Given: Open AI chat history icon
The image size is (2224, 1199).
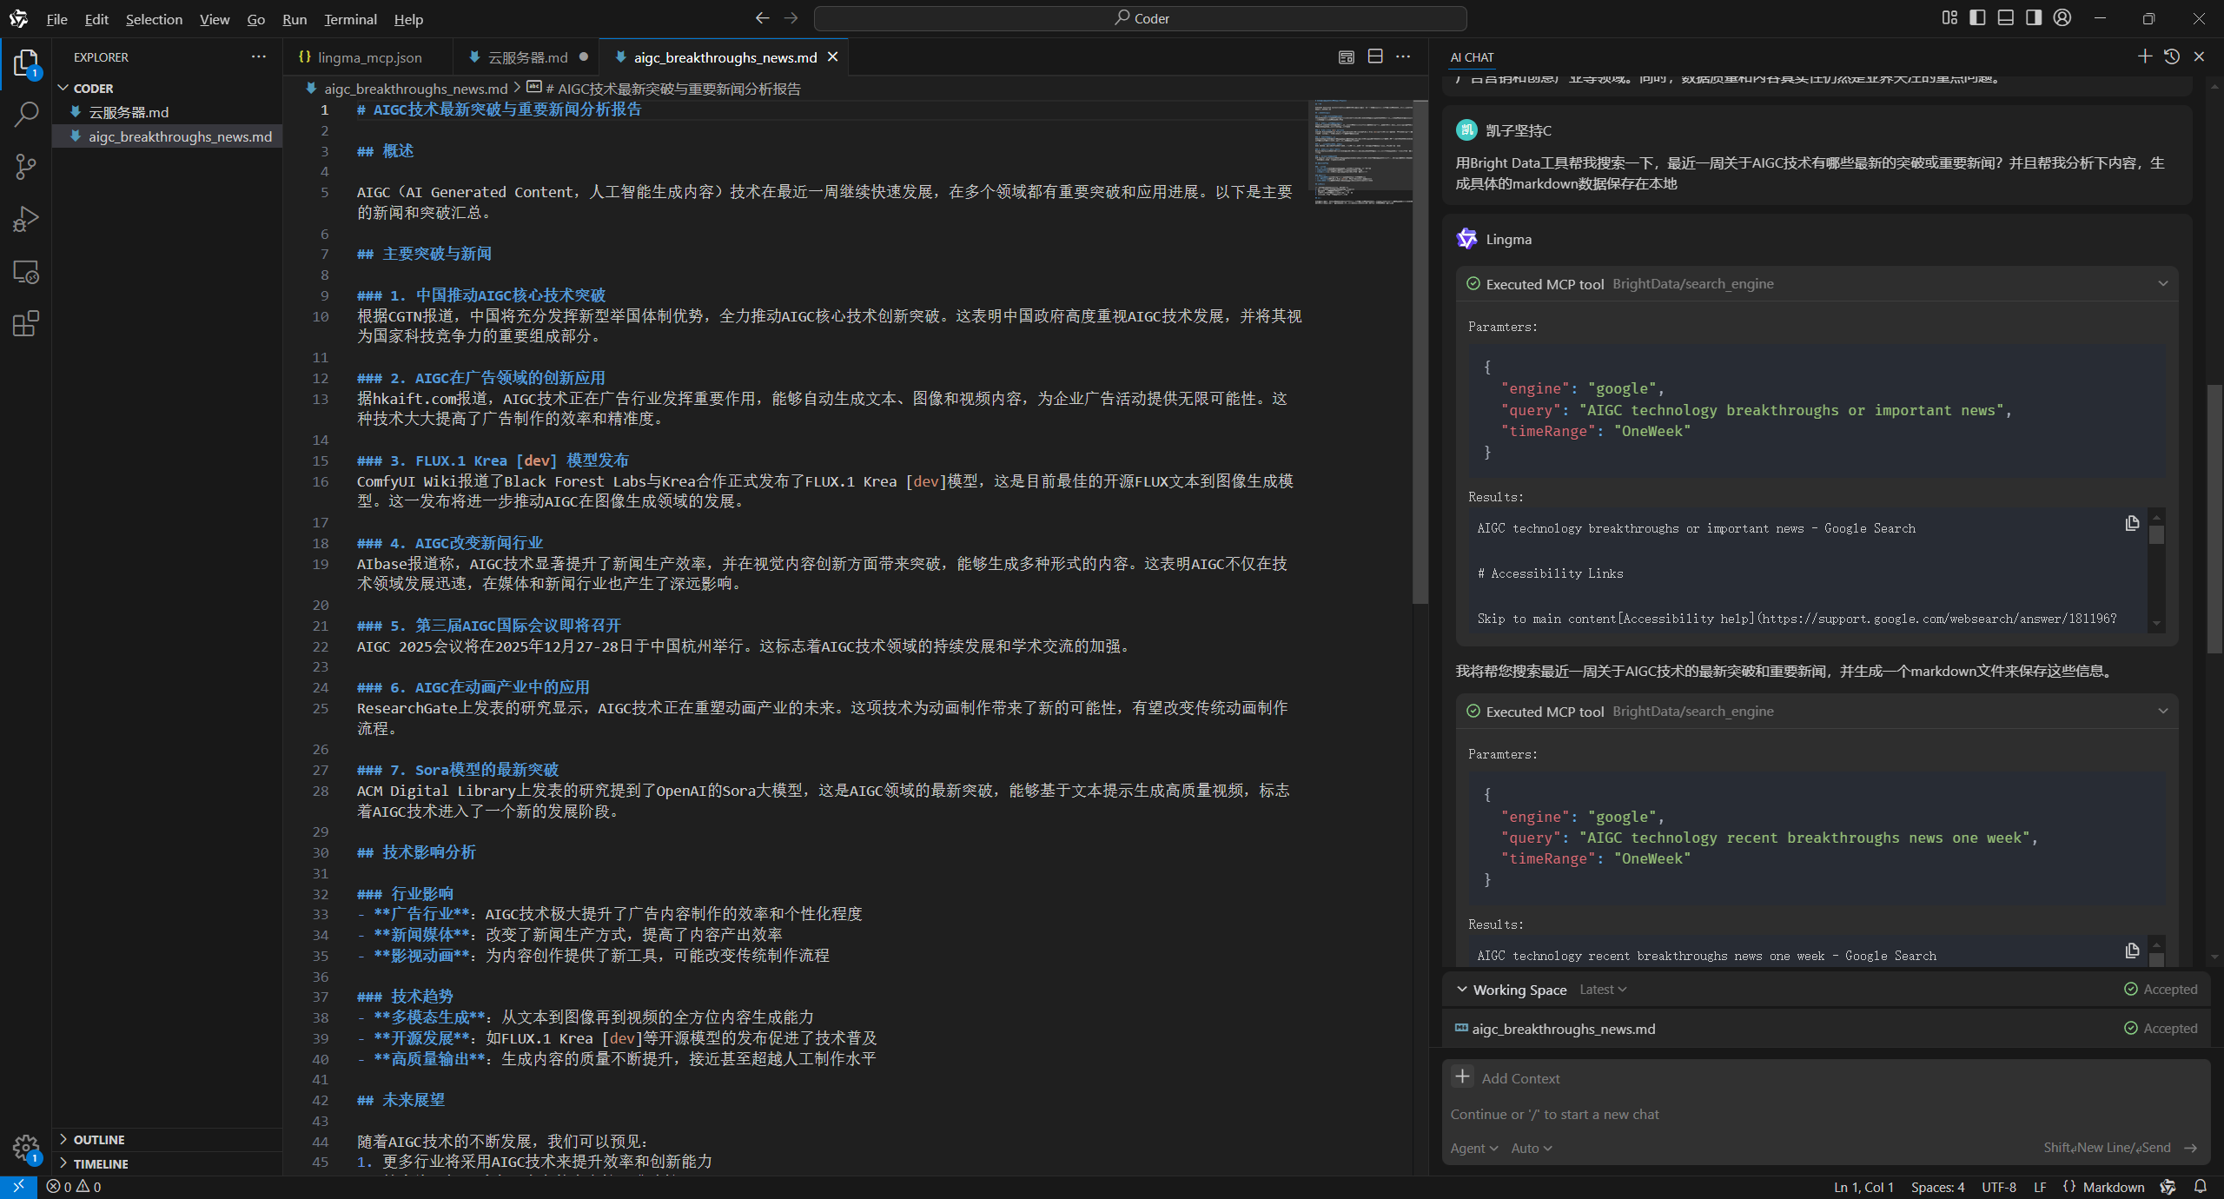Looking at the screenshot, I should 2172,57.
